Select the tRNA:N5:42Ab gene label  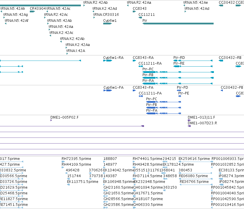pyautogui.click(x=60, y=21)
